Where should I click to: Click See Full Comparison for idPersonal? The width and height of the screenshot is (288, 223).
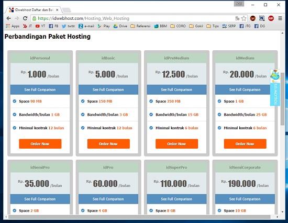[40, 90]
